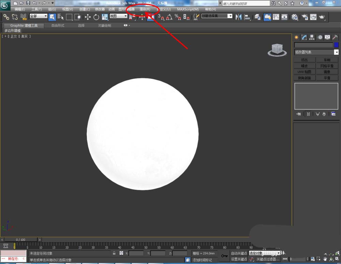Click the Render Production teapot icon

pos(322,17)
